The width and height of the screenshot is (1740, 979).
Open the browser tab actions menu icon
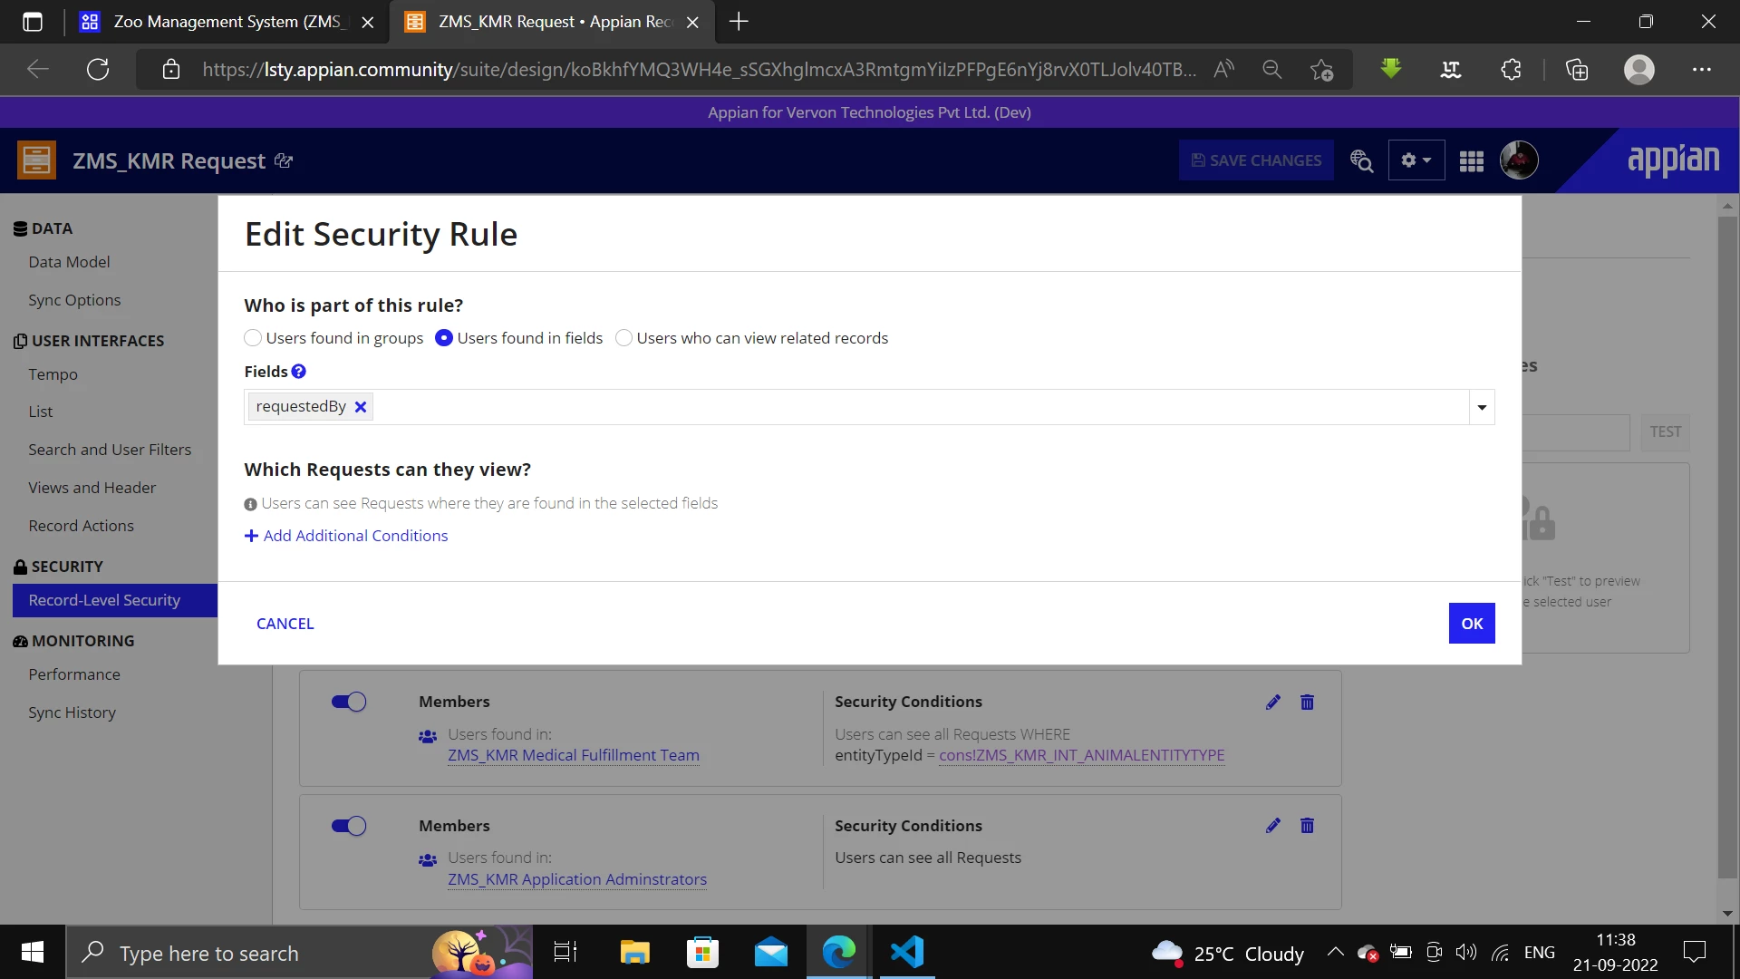coord(33,22)
